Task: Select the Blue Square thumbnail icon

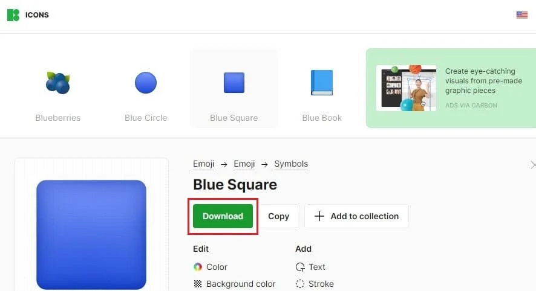Action: (234, 83)
